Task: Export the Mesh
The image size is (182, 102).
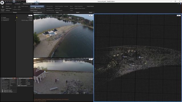Action: (x=71, y=6)
